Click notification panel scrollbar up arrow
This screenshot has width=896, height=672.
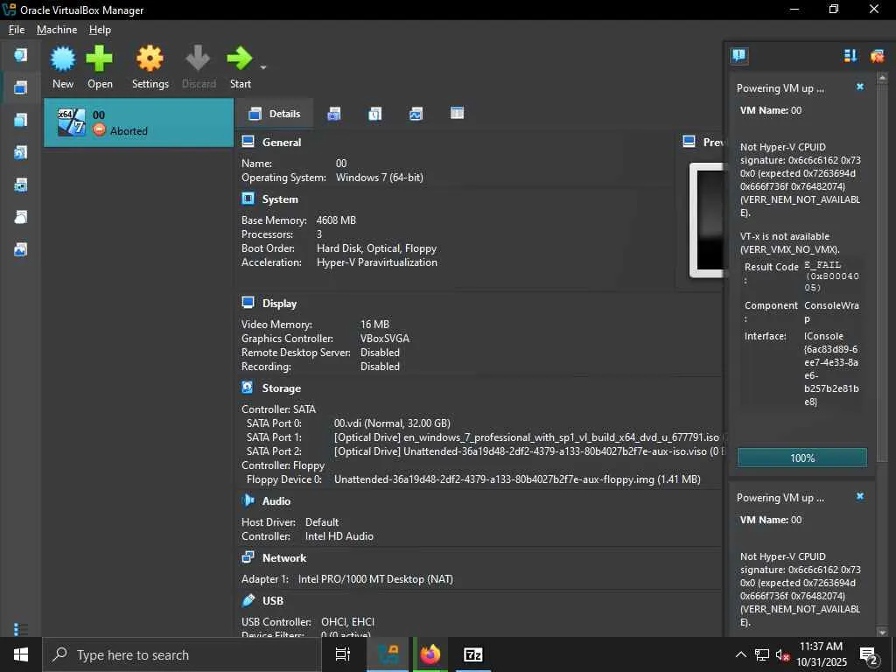point(882,76)
